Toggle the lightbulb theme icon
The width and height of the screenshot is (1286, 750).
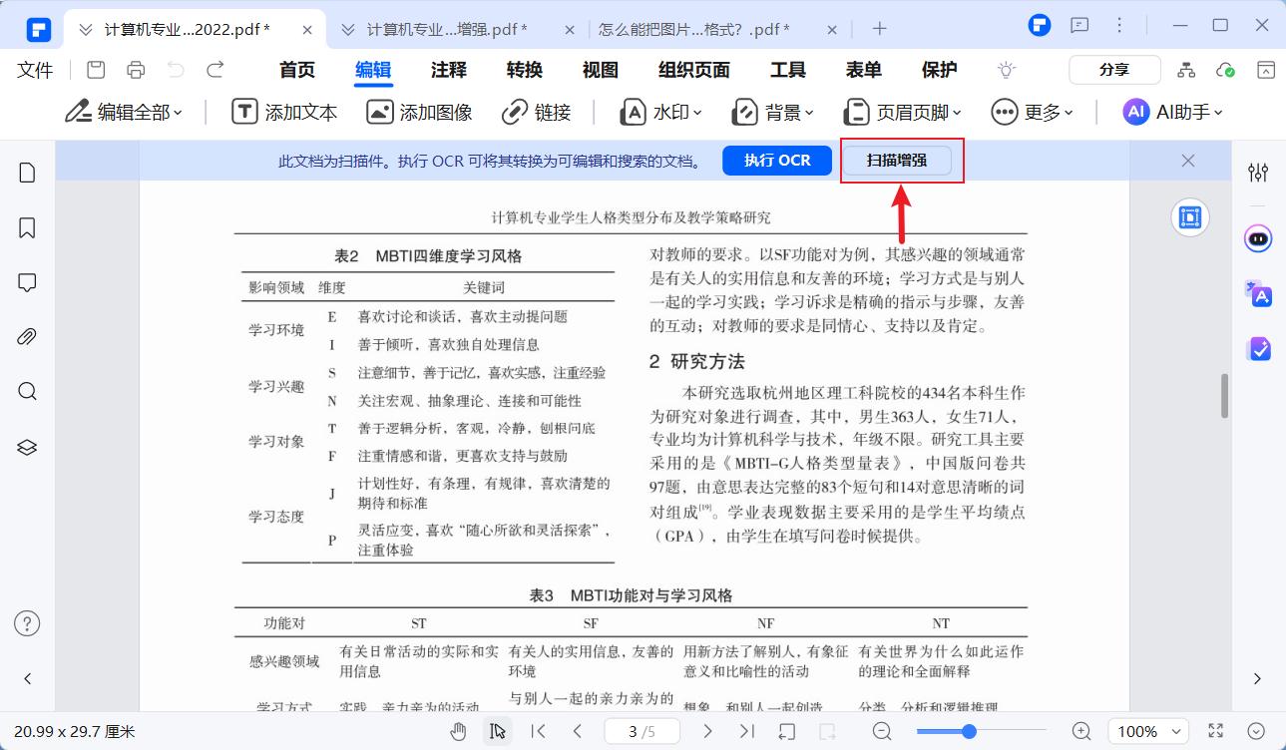[x=1007, y=70]
